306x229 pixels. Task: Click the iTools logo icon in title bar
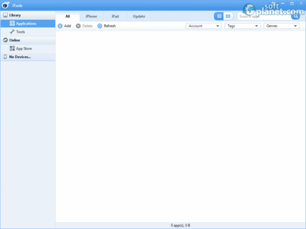coord(6,5)
